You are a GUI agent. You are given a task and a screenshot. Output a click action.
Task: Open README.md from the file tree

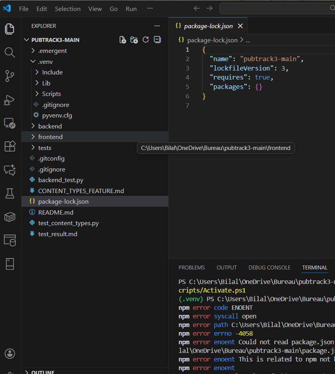[55, 212]
